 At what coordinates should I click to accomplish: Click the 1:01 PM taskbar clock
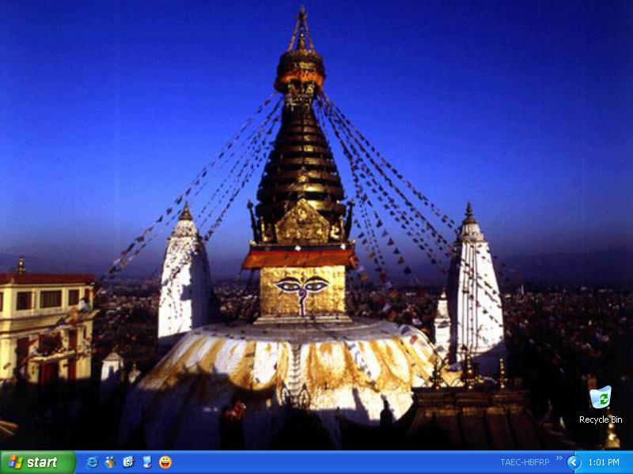click(604, 462)
